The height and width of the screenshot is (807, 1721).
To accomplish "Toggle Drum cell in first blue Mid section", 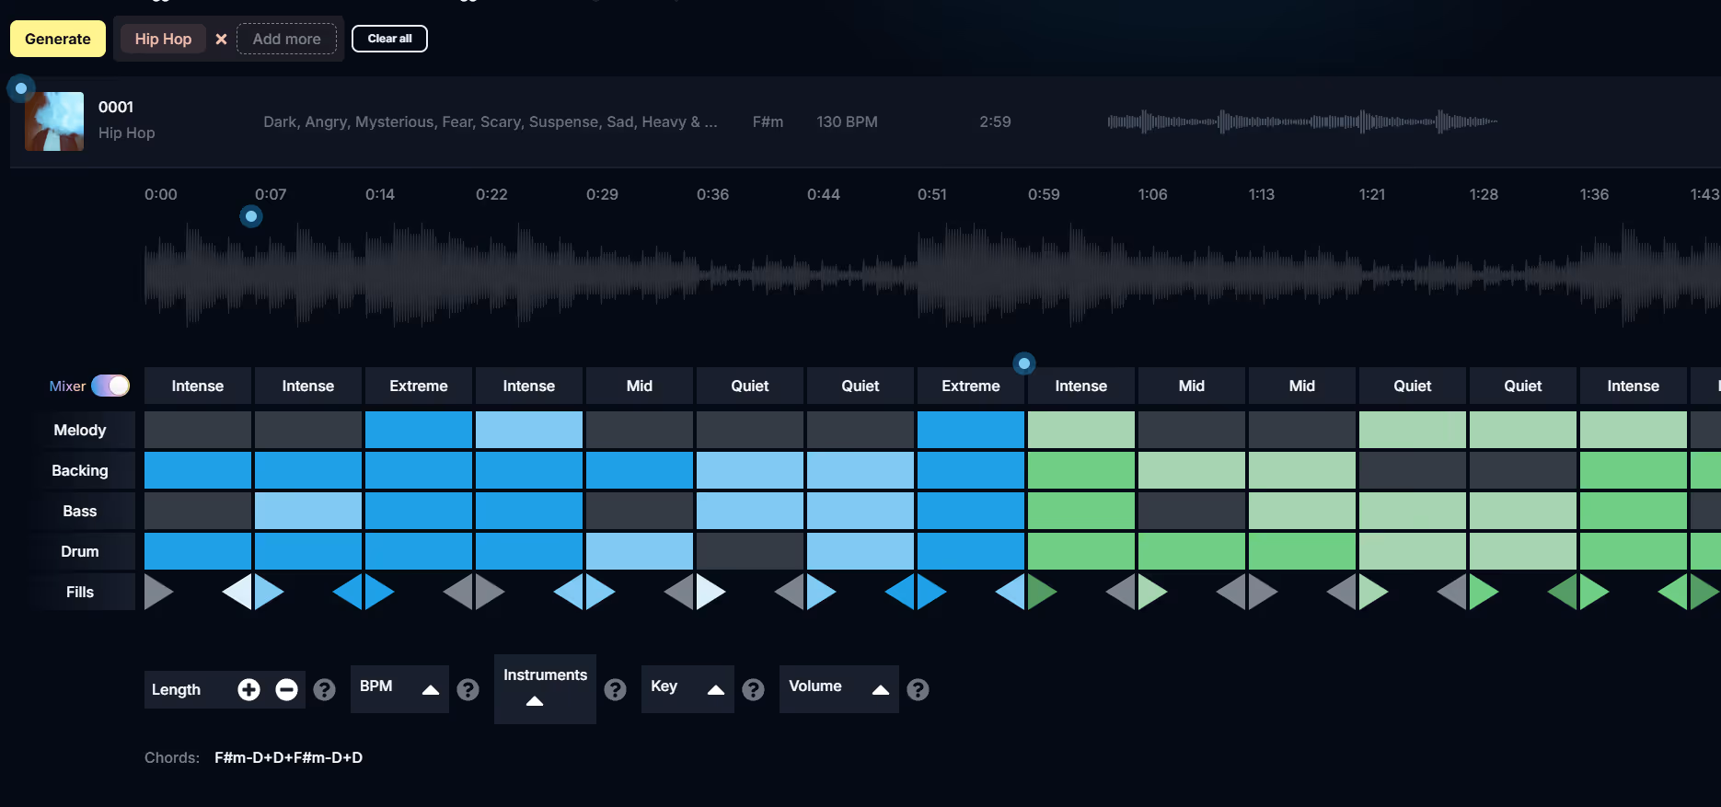I will click(640, 551).
